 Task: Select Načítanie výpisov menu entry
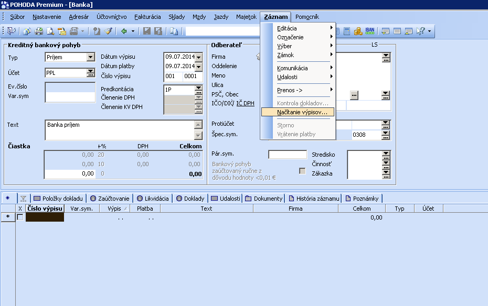click(298, 112)
